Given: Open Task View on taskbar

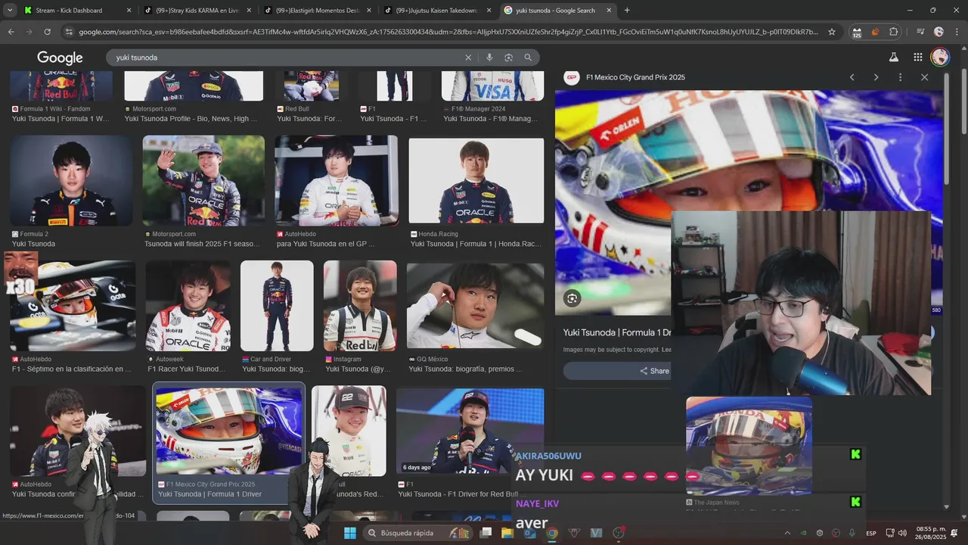Looking at the screenshot, I should pyautogui.click(x=486, y=533).
